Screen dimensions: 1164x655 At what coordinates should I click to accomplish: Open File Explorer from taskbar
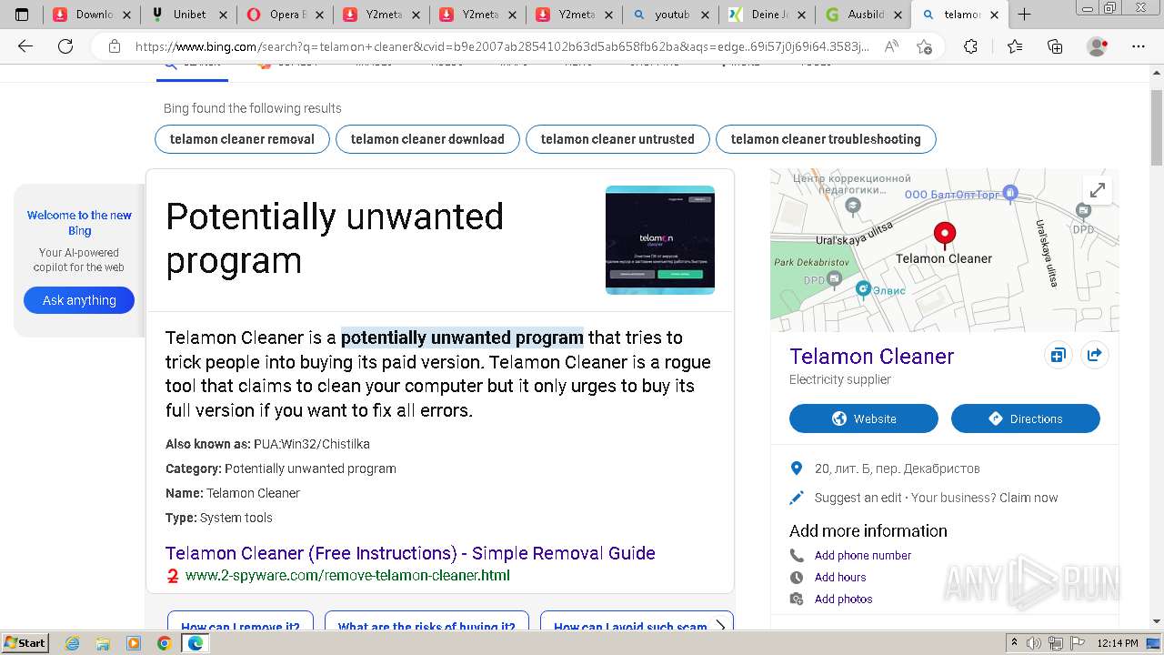point(103,643)
